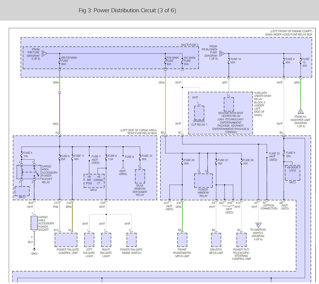This screenshot has height=284, width=319.
Task: Click the Front Passenger's MPCS Unit box
Action: pyautogui.click(x=182, y=240)
